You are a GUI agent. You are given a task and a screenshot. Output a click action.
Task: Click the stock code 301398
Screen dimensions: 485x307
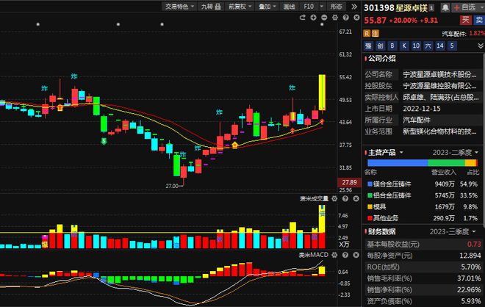[x=379, y=8]
